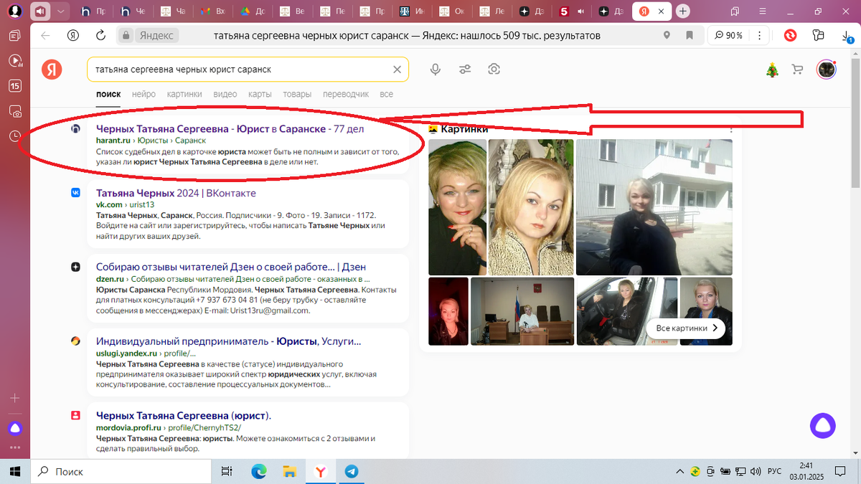This screenshot has height=484, width=861.
Task: Open the calendar 15 icon in sidebar
Action: point(15,86)
